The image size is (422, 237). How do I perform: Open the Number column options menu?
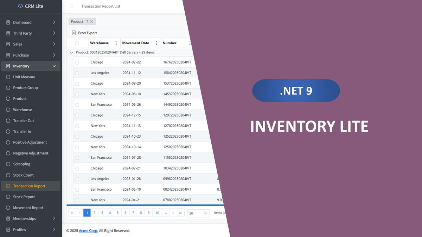coord(190,42)
